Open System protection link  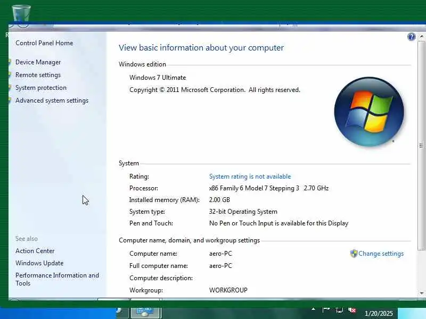pyautogui.click(x=41, y=88)
